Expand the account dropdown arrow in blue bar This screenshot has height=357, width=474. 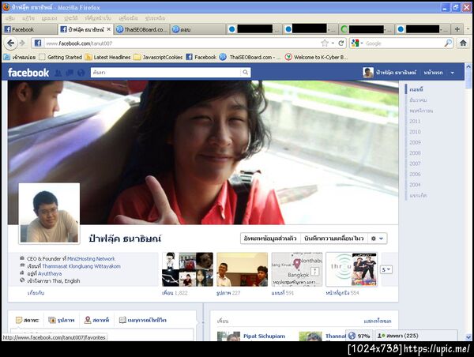tap(453, 73)
